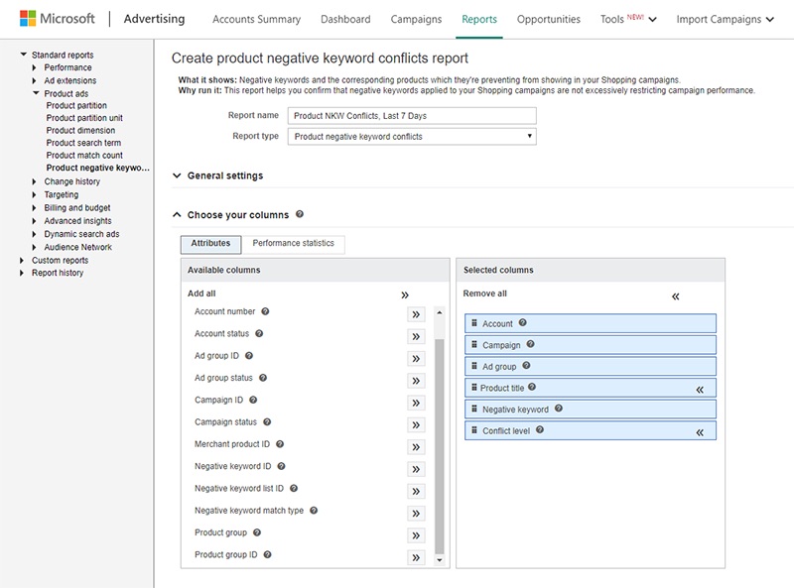Open the Campaigns tab
The height and width of the screenshot is (588, 794).
(416, 19)
